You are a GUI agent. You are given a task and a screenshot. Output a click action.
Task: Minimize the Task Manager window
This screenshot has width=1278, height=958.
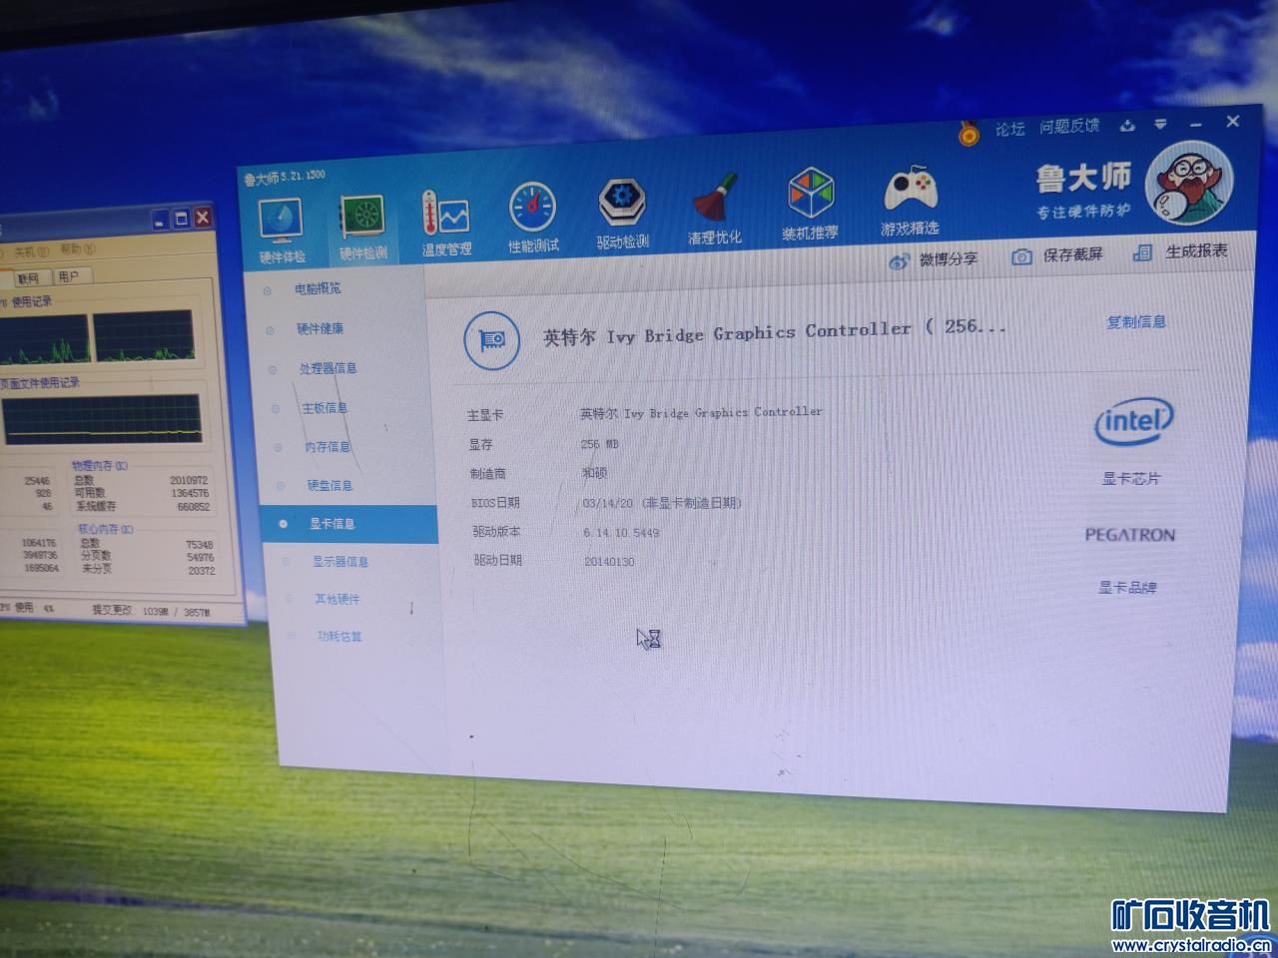point(160,221)
